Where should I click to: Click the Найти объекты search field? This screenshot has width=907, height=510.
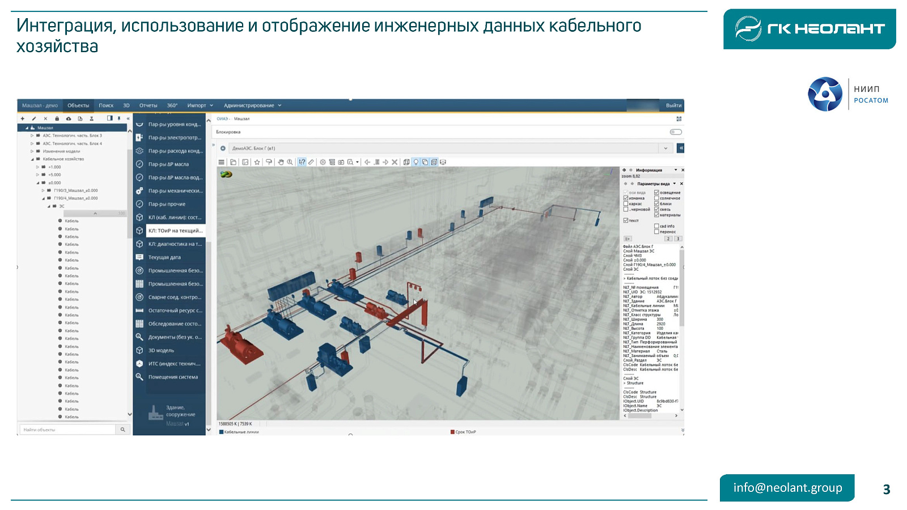coord(67,430)
